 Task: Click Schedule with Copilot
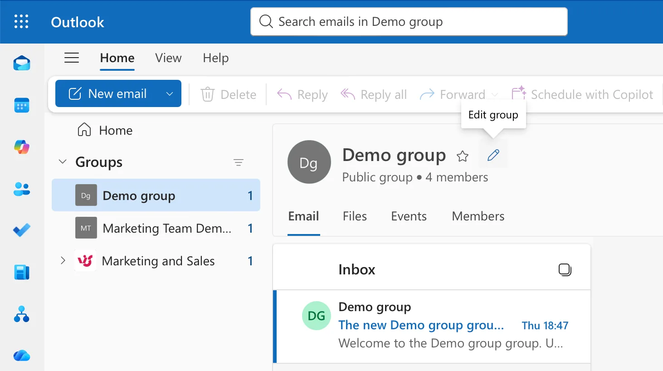pos(583,94)
